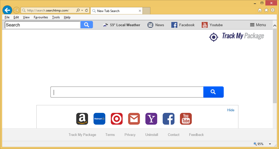This screenshot has width=279, height=149.
Task: Open the Contact footer link
Action: [173, 135]
